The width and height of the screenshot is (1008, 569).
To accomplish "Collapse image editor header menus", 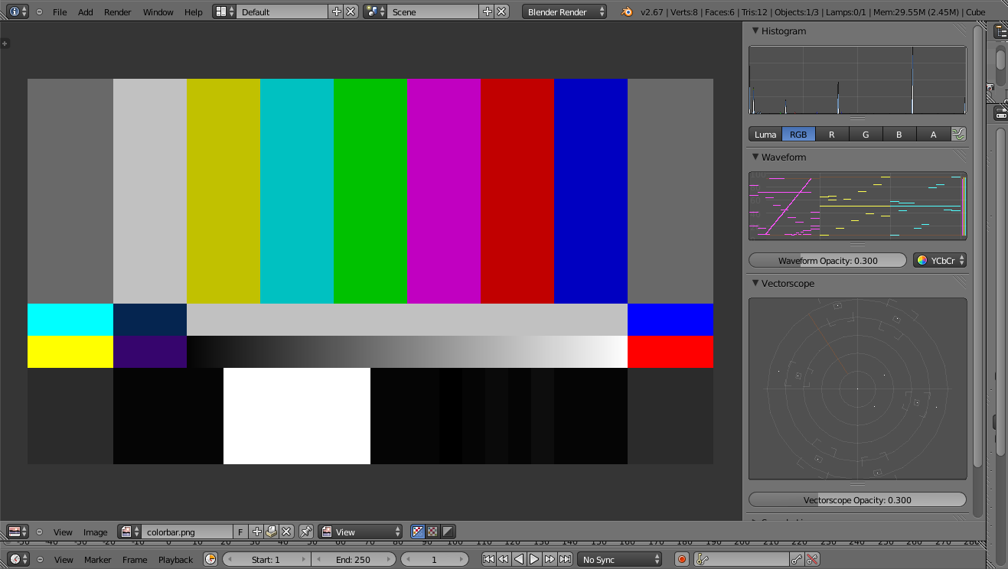I will [40, 532].
